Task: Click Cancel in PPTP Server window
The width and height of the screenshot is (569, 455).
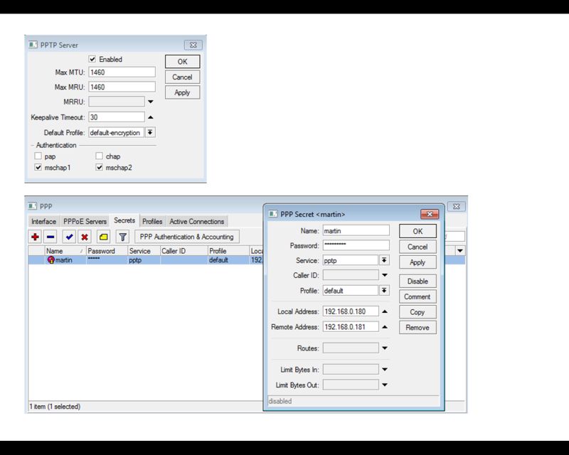Action: 183,77
